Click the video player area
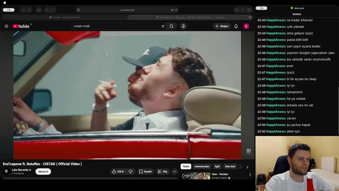This screenshot has height=191, width=339. coord(127,95)
